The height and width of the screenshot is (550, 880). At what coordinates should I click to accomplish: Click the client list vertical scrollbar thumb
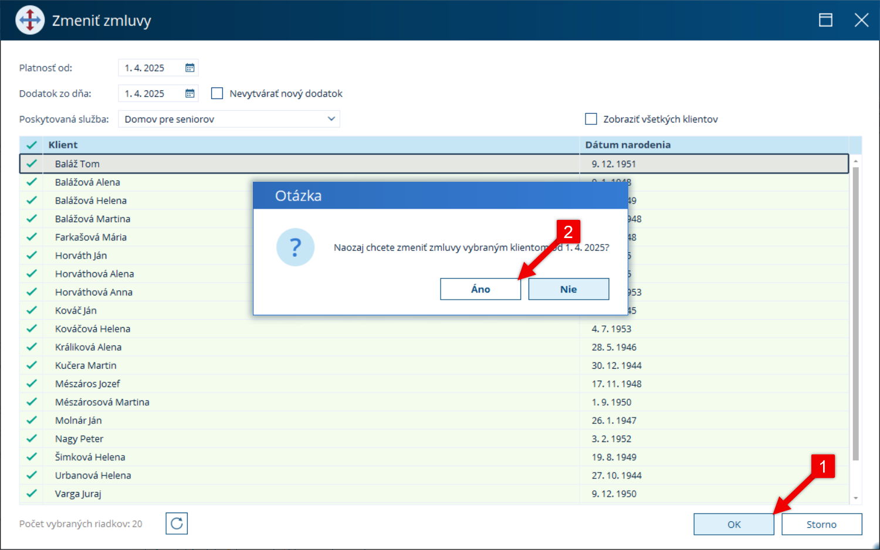click(x=855, y=314)
